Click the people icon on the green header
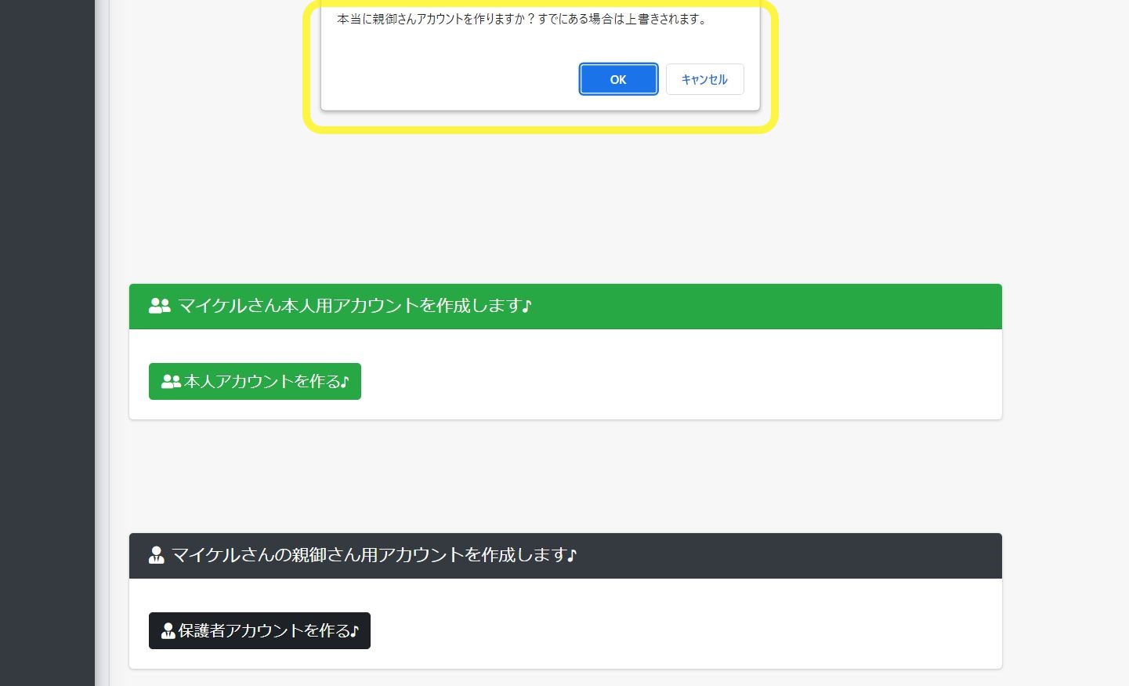1129x686 pixels. point(159,306)
